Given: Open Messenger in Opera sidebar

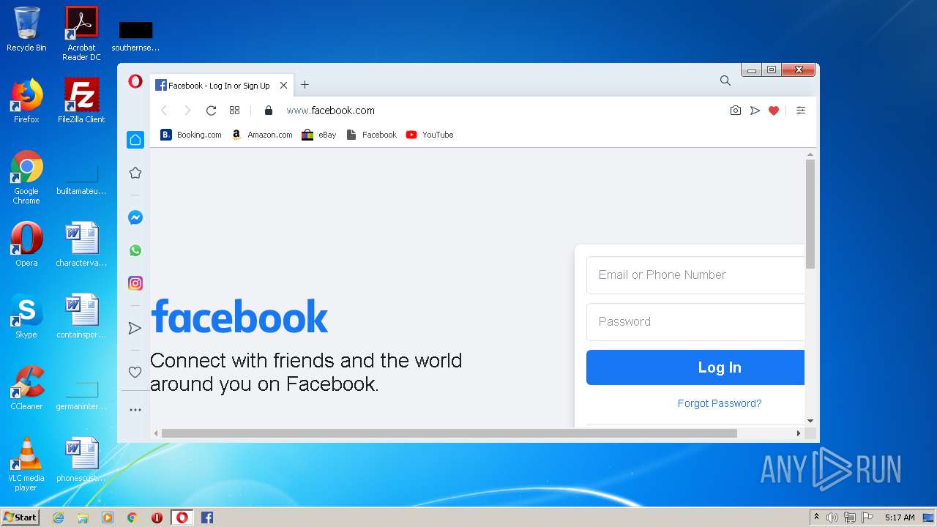Looking at the screenshot, I should coord(135,217).
